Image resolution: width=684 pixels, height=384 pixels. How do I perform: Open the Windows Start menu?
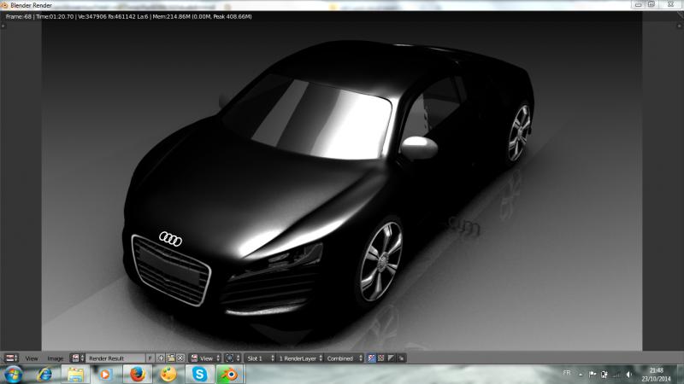pyautogui.click(x=13, y=375)
